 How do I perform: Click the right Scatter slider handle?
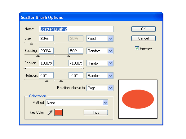[83, 68]
